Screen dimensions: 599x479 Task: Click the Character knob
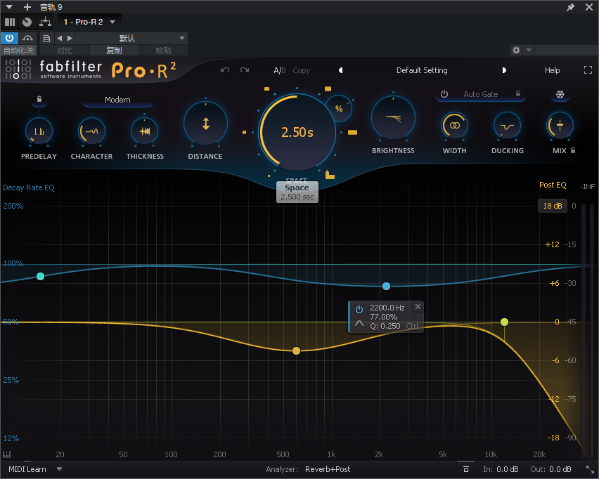pos(91,131)
